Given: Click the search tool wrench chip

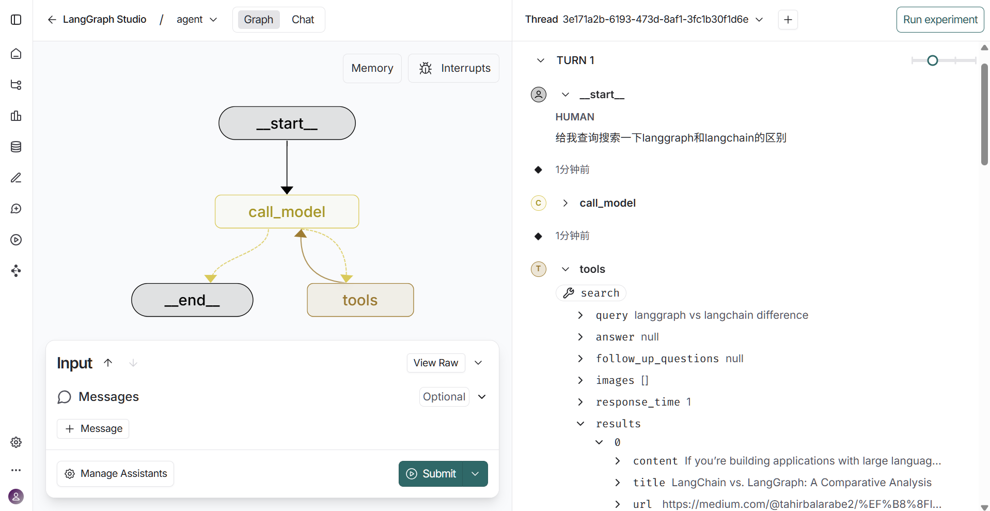Looking at the screenshot, I should coord(591,293).
